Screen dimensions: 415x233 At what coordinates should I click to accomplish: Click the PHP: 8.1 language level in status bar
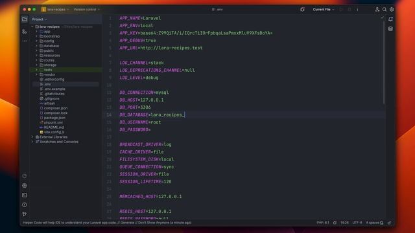click(x=323, y=223)
